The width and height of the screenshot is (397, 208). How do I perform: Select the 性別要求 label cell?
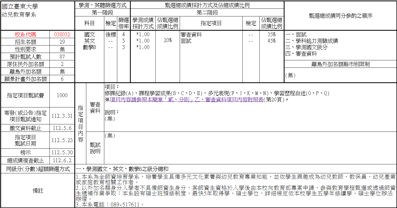25,49
